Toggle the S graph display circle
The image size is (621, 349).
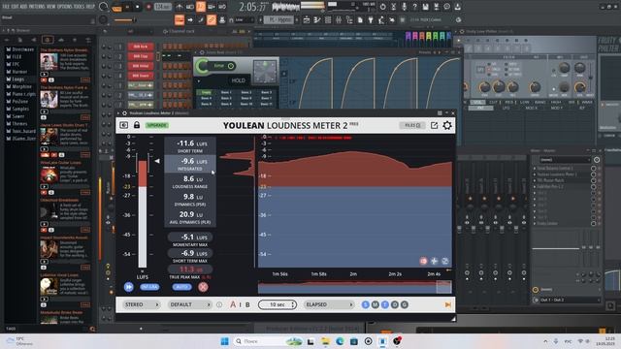366,304
